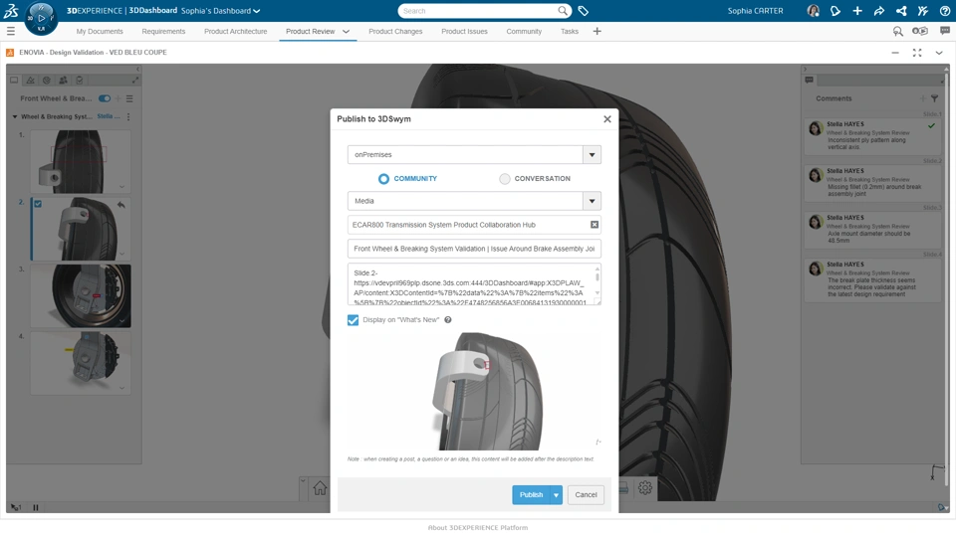Click the magnifier icon in the search box
This screenshot has height=537, width=956.
[x=563, y=11]
